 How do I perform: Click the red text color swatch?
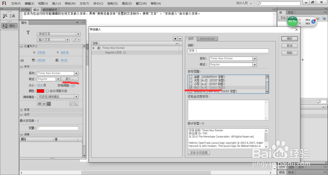(41, 91)
